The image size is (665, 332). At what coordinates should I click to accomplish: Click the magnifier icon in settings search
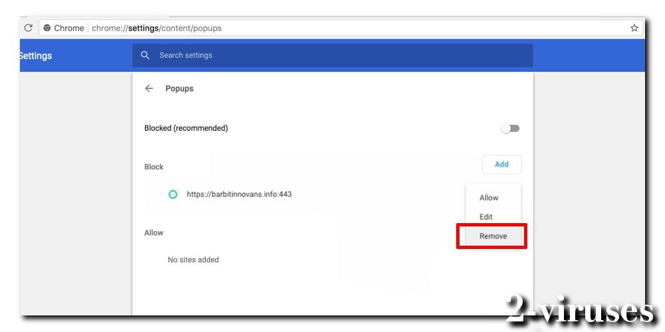point(145,55)
